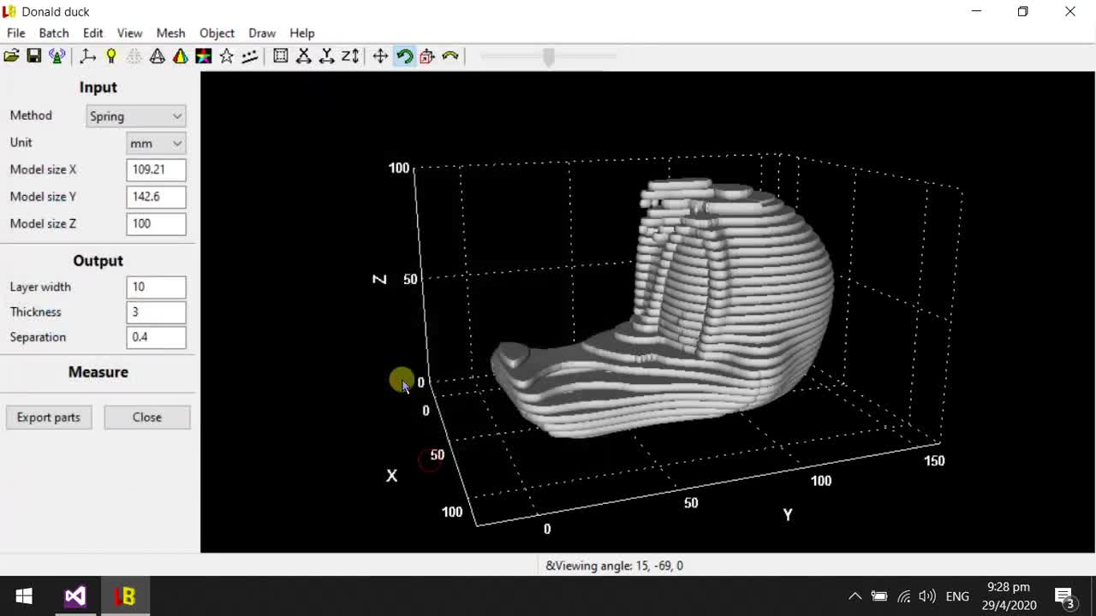
Task: Open the Object menu
Action: click(217, 33)
